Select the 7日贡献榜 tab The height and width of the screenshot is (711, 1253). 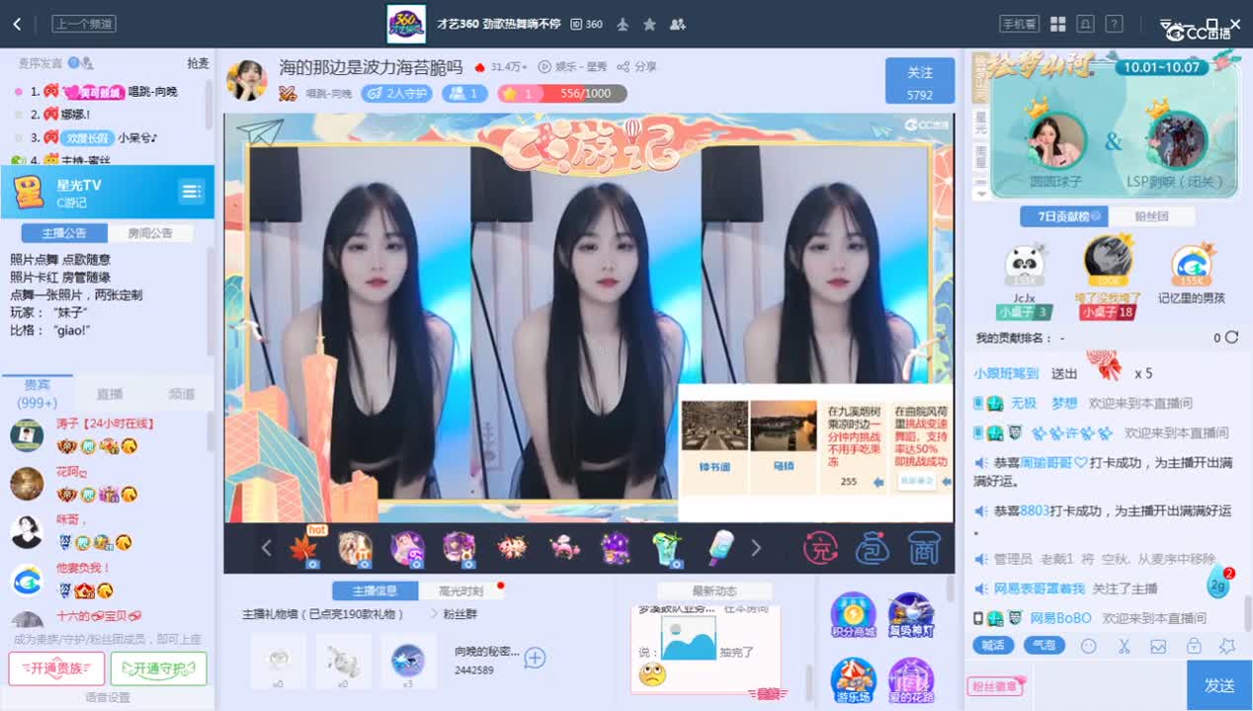(1064, 217)
